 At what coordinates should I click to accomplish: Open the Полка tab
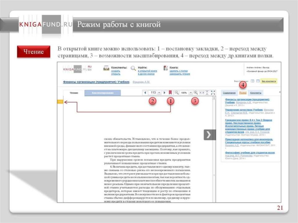tap(243, 93)
